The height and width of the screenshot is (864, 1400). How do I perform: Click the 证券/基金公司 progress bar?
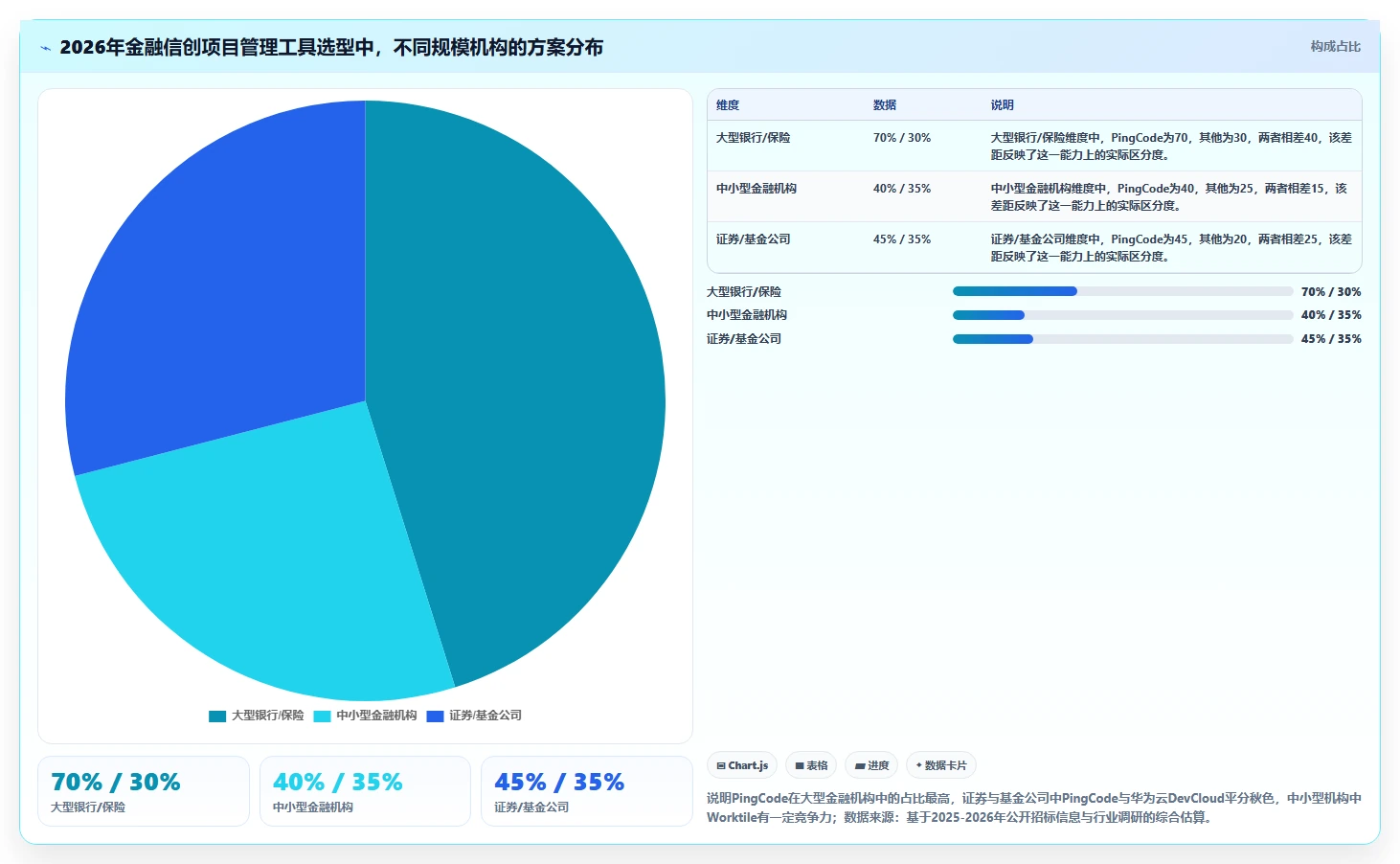point(1122,339)
